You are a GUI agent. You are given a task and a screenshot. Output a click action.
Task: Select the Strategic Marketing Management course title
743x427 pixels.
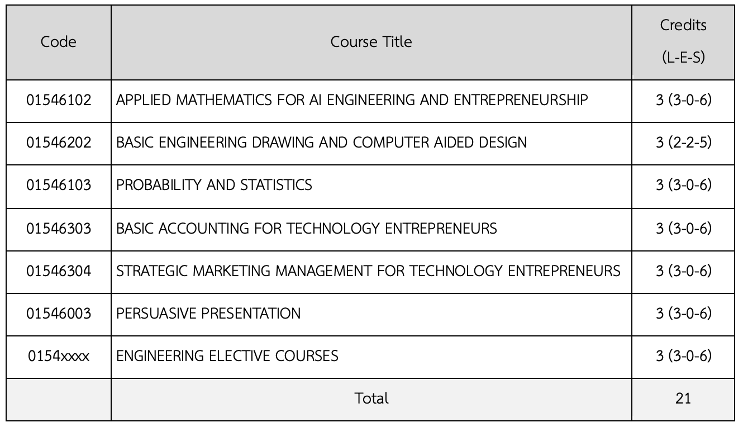point(368,271)
